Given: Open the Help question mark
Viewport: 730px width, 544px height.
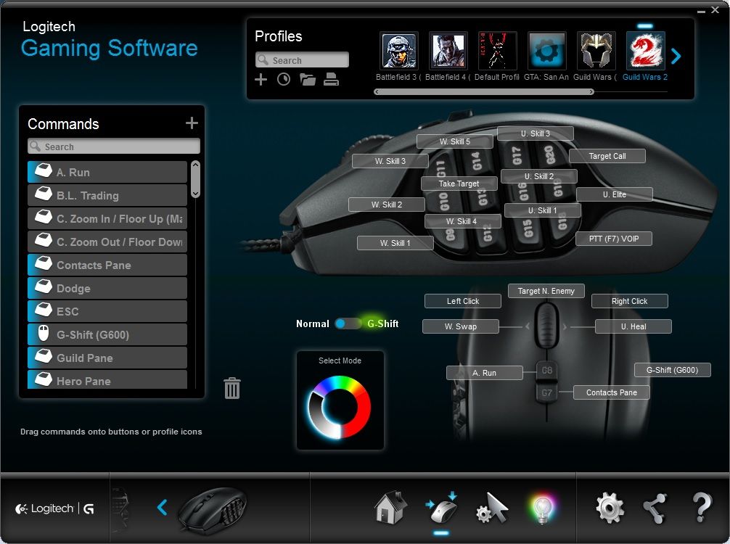Looking at the screenshot, I should point(702,507).
